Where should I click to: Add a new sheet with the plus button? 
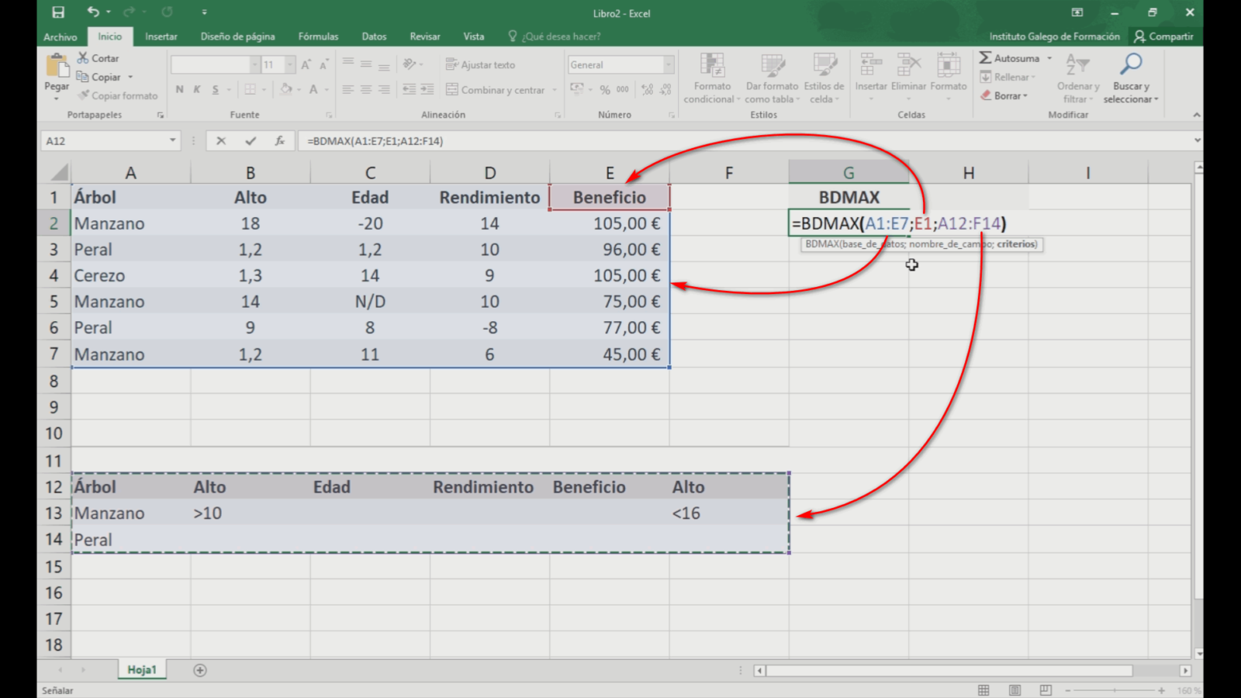click(x=199, y=669)
